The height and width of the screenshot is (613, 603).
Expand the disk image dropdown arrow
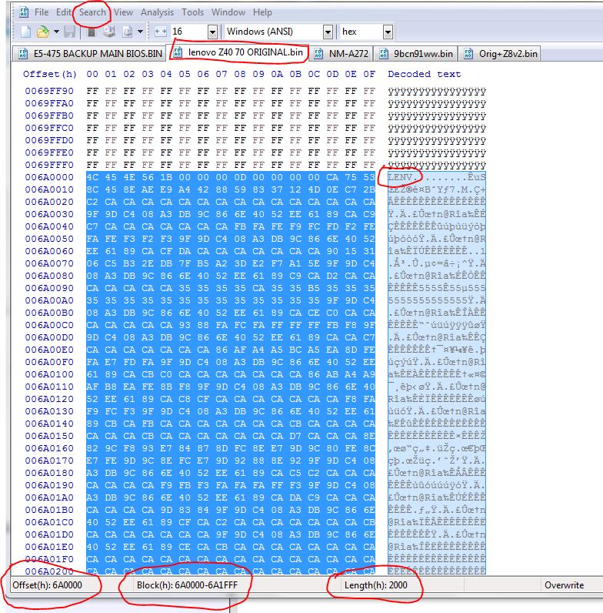(x=140, y=32)
